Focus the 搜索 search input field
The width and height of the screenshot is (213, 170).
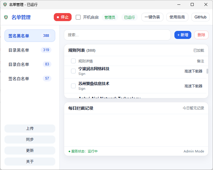[117, 35]
